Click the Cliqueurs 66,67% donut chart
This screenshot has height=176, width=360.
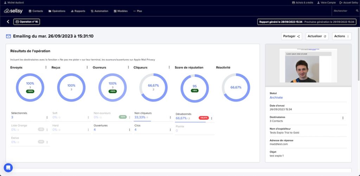click(x=153, y=87)
